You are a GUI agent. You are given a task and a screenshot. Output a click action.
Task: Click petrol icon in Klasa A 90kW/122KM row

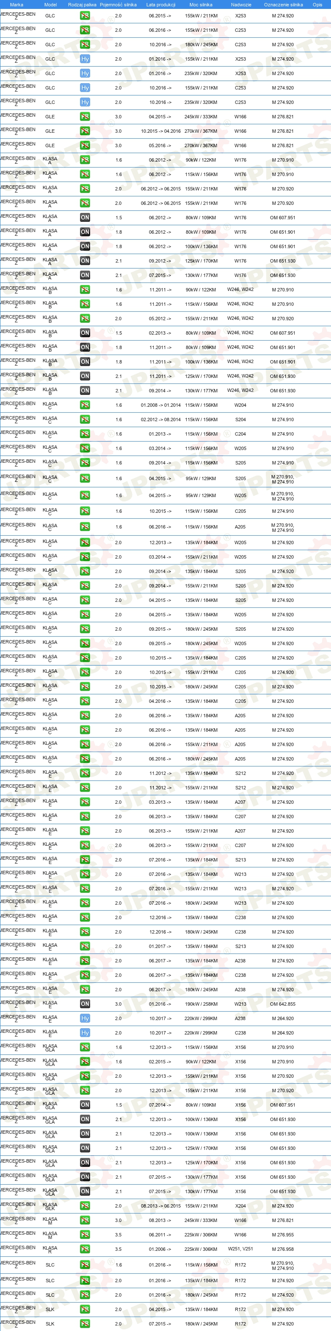click(85, 160)
